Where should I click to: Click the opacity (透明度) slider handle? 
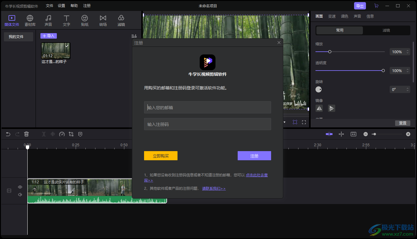tap(383, 71)
